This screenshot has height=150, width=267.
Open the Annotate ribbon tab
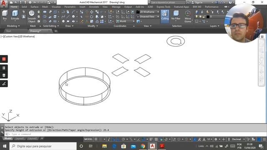(94, 7)
